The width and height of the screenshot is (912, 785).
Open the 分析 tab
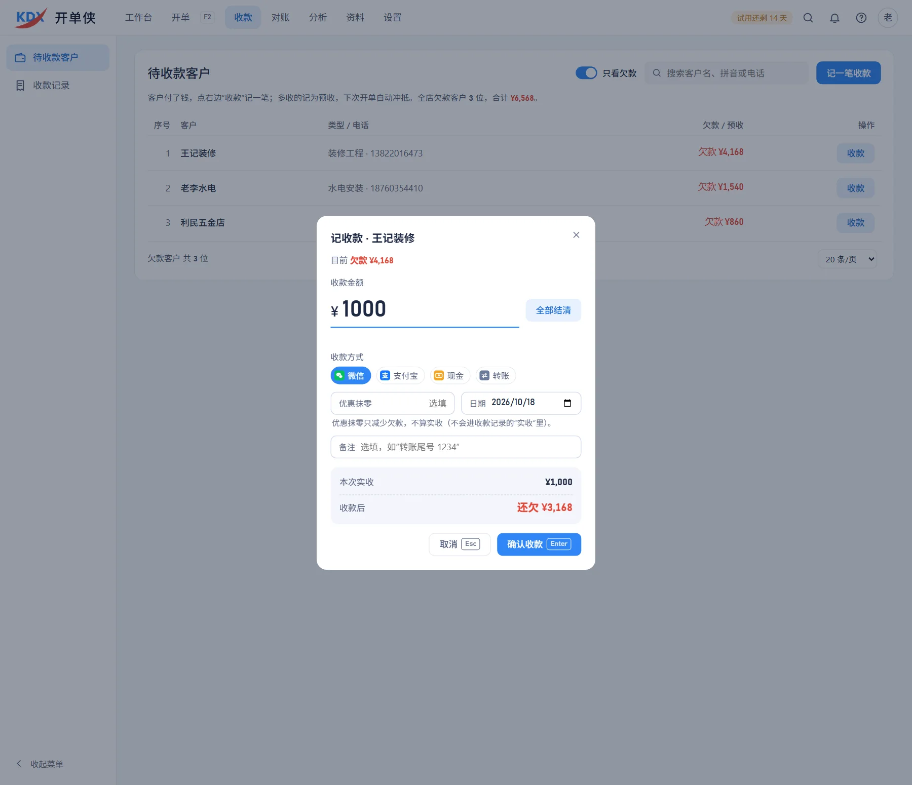[x=318, y=18]
